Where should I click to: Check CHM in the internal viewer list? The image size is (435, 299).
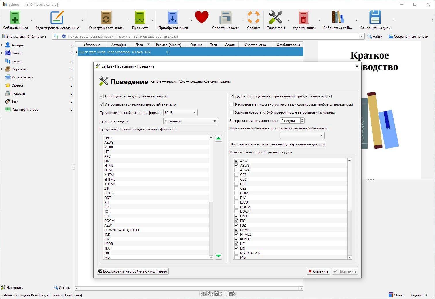236,193
